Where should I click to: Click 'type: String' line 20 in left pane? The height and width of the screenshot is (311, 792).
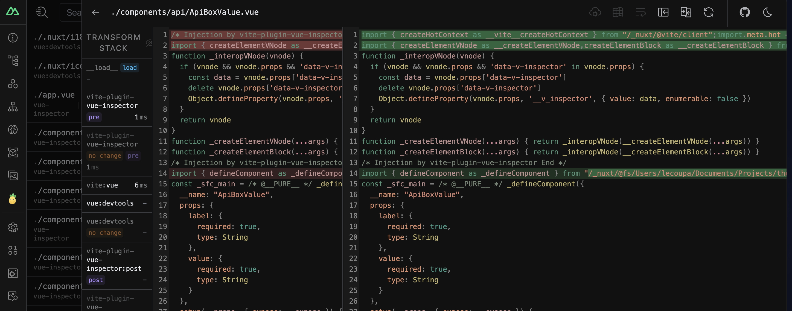pyautogui.click(x=222, y=237)
